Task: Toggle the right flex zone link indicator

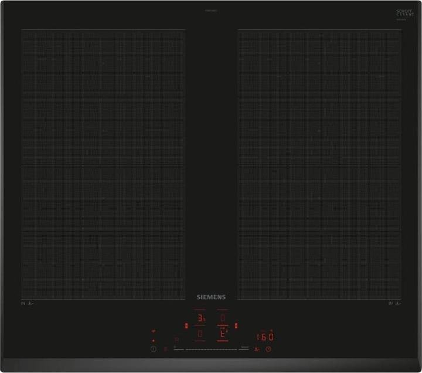Action: click(236, 325)
